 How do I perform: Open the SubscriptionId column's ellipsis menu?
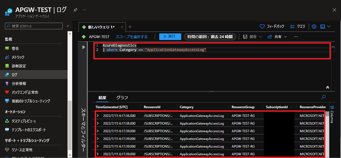click(x=291, y=107)
